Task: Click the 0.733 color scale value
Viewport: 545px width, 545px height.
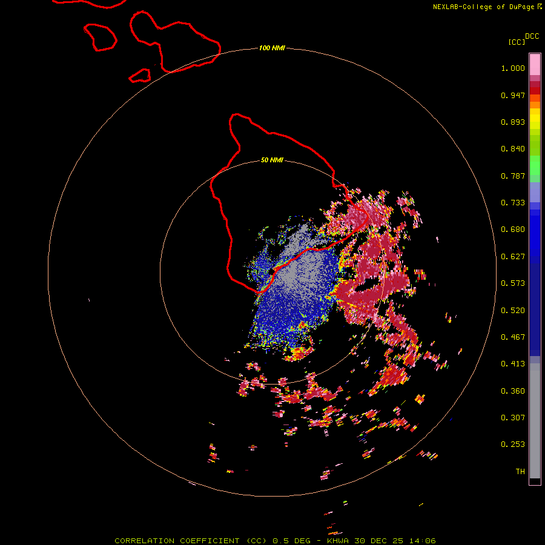Action: [513, 203]
